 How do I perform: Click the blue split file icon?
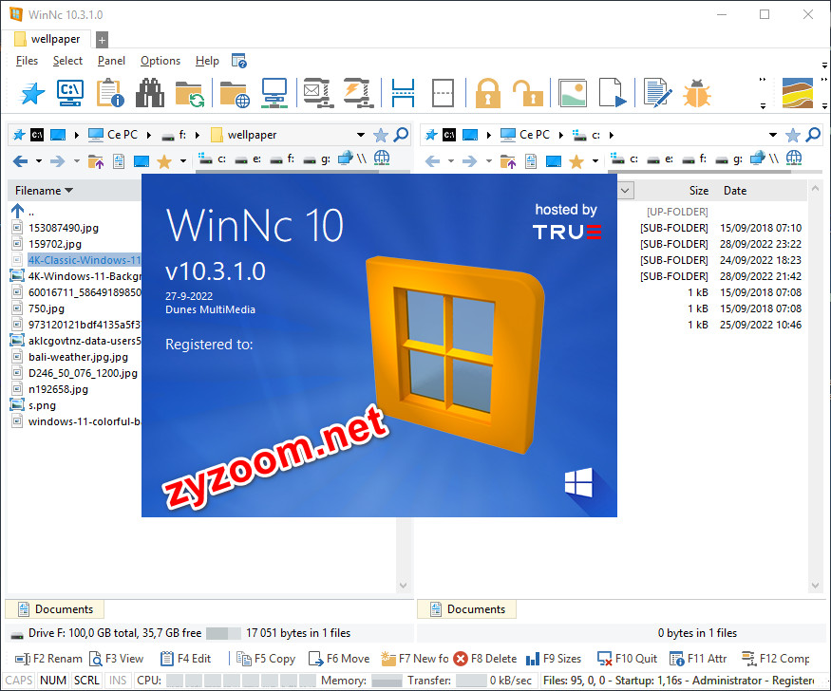tap(403, 94)
